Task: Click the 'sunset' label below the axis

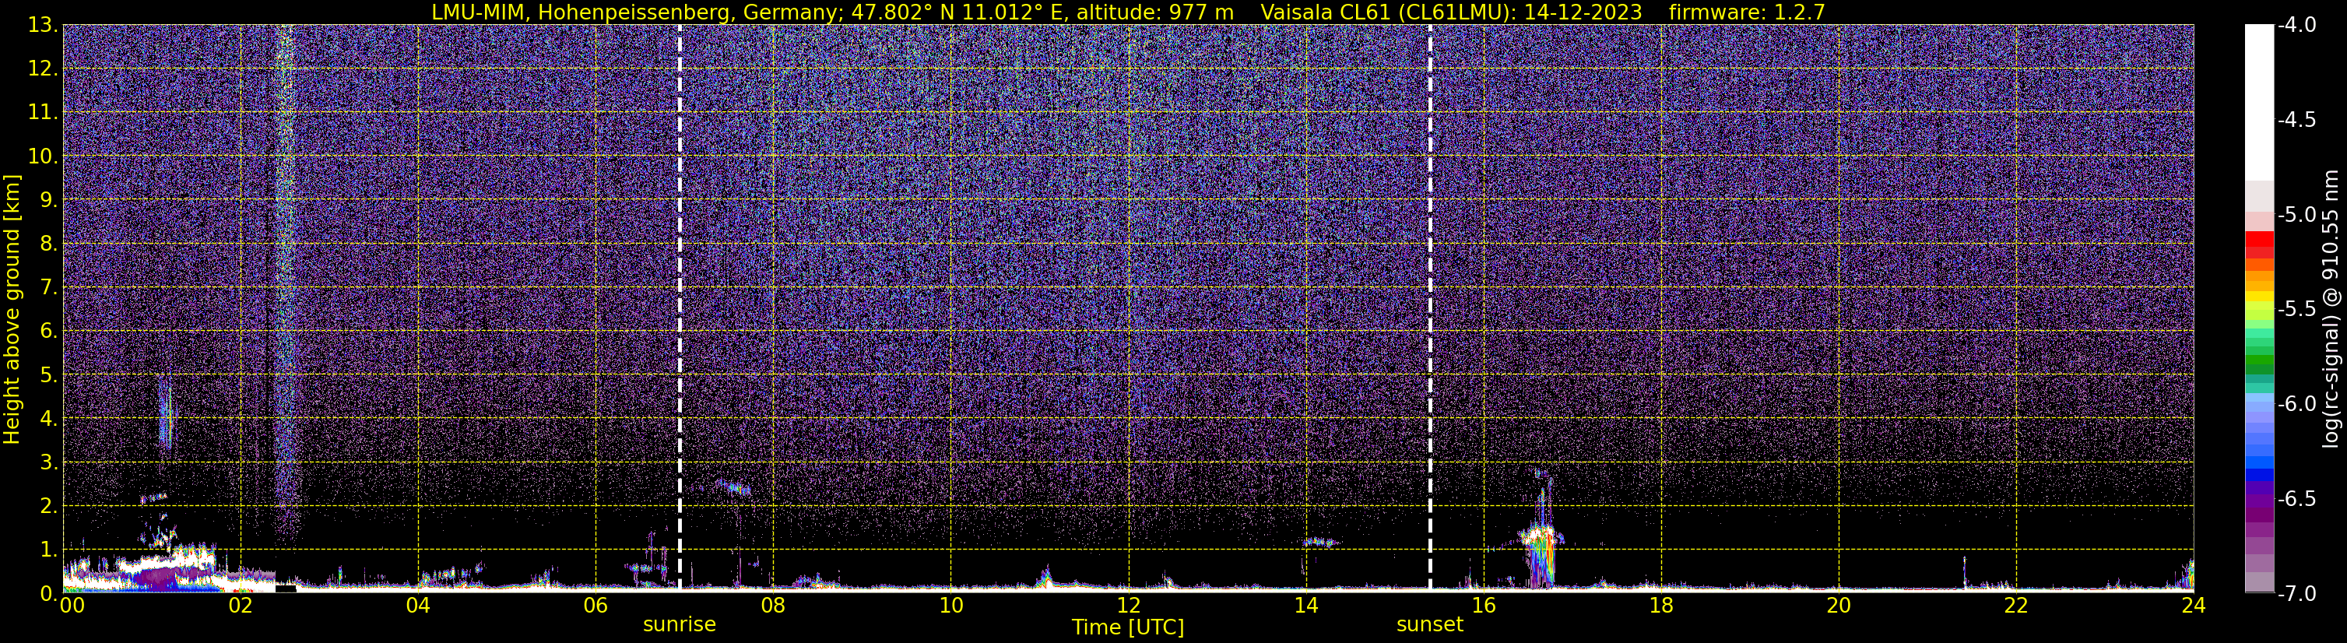Action: 1429,625
